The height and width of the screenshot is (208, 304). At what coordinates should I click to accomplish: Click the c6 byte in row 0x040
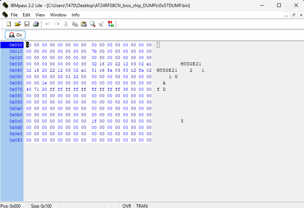coord(102,70)
